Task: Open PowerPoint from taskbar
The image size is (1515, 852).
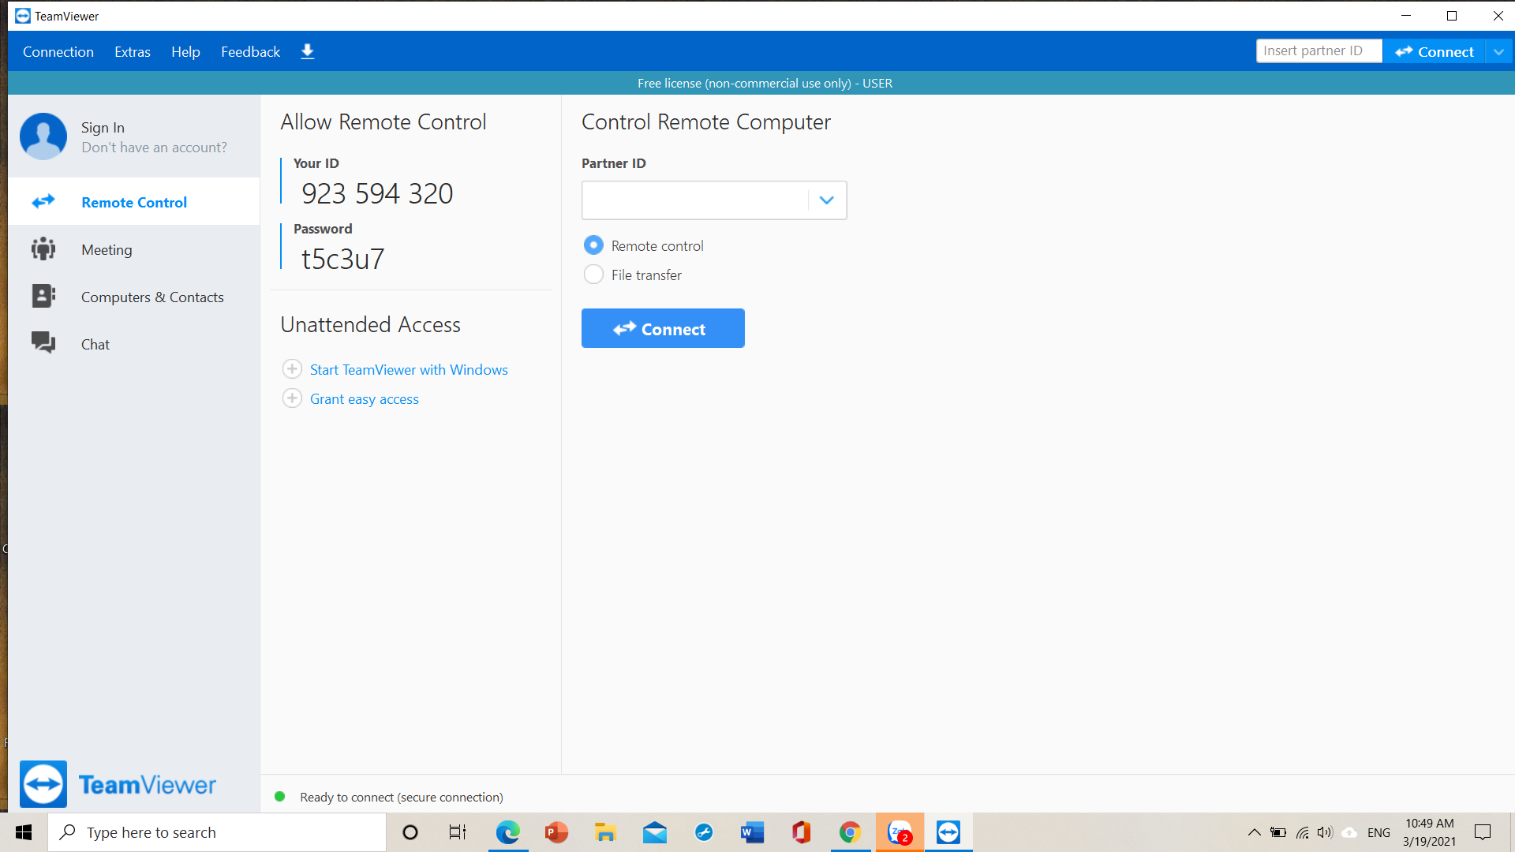Action: (557, 832)
